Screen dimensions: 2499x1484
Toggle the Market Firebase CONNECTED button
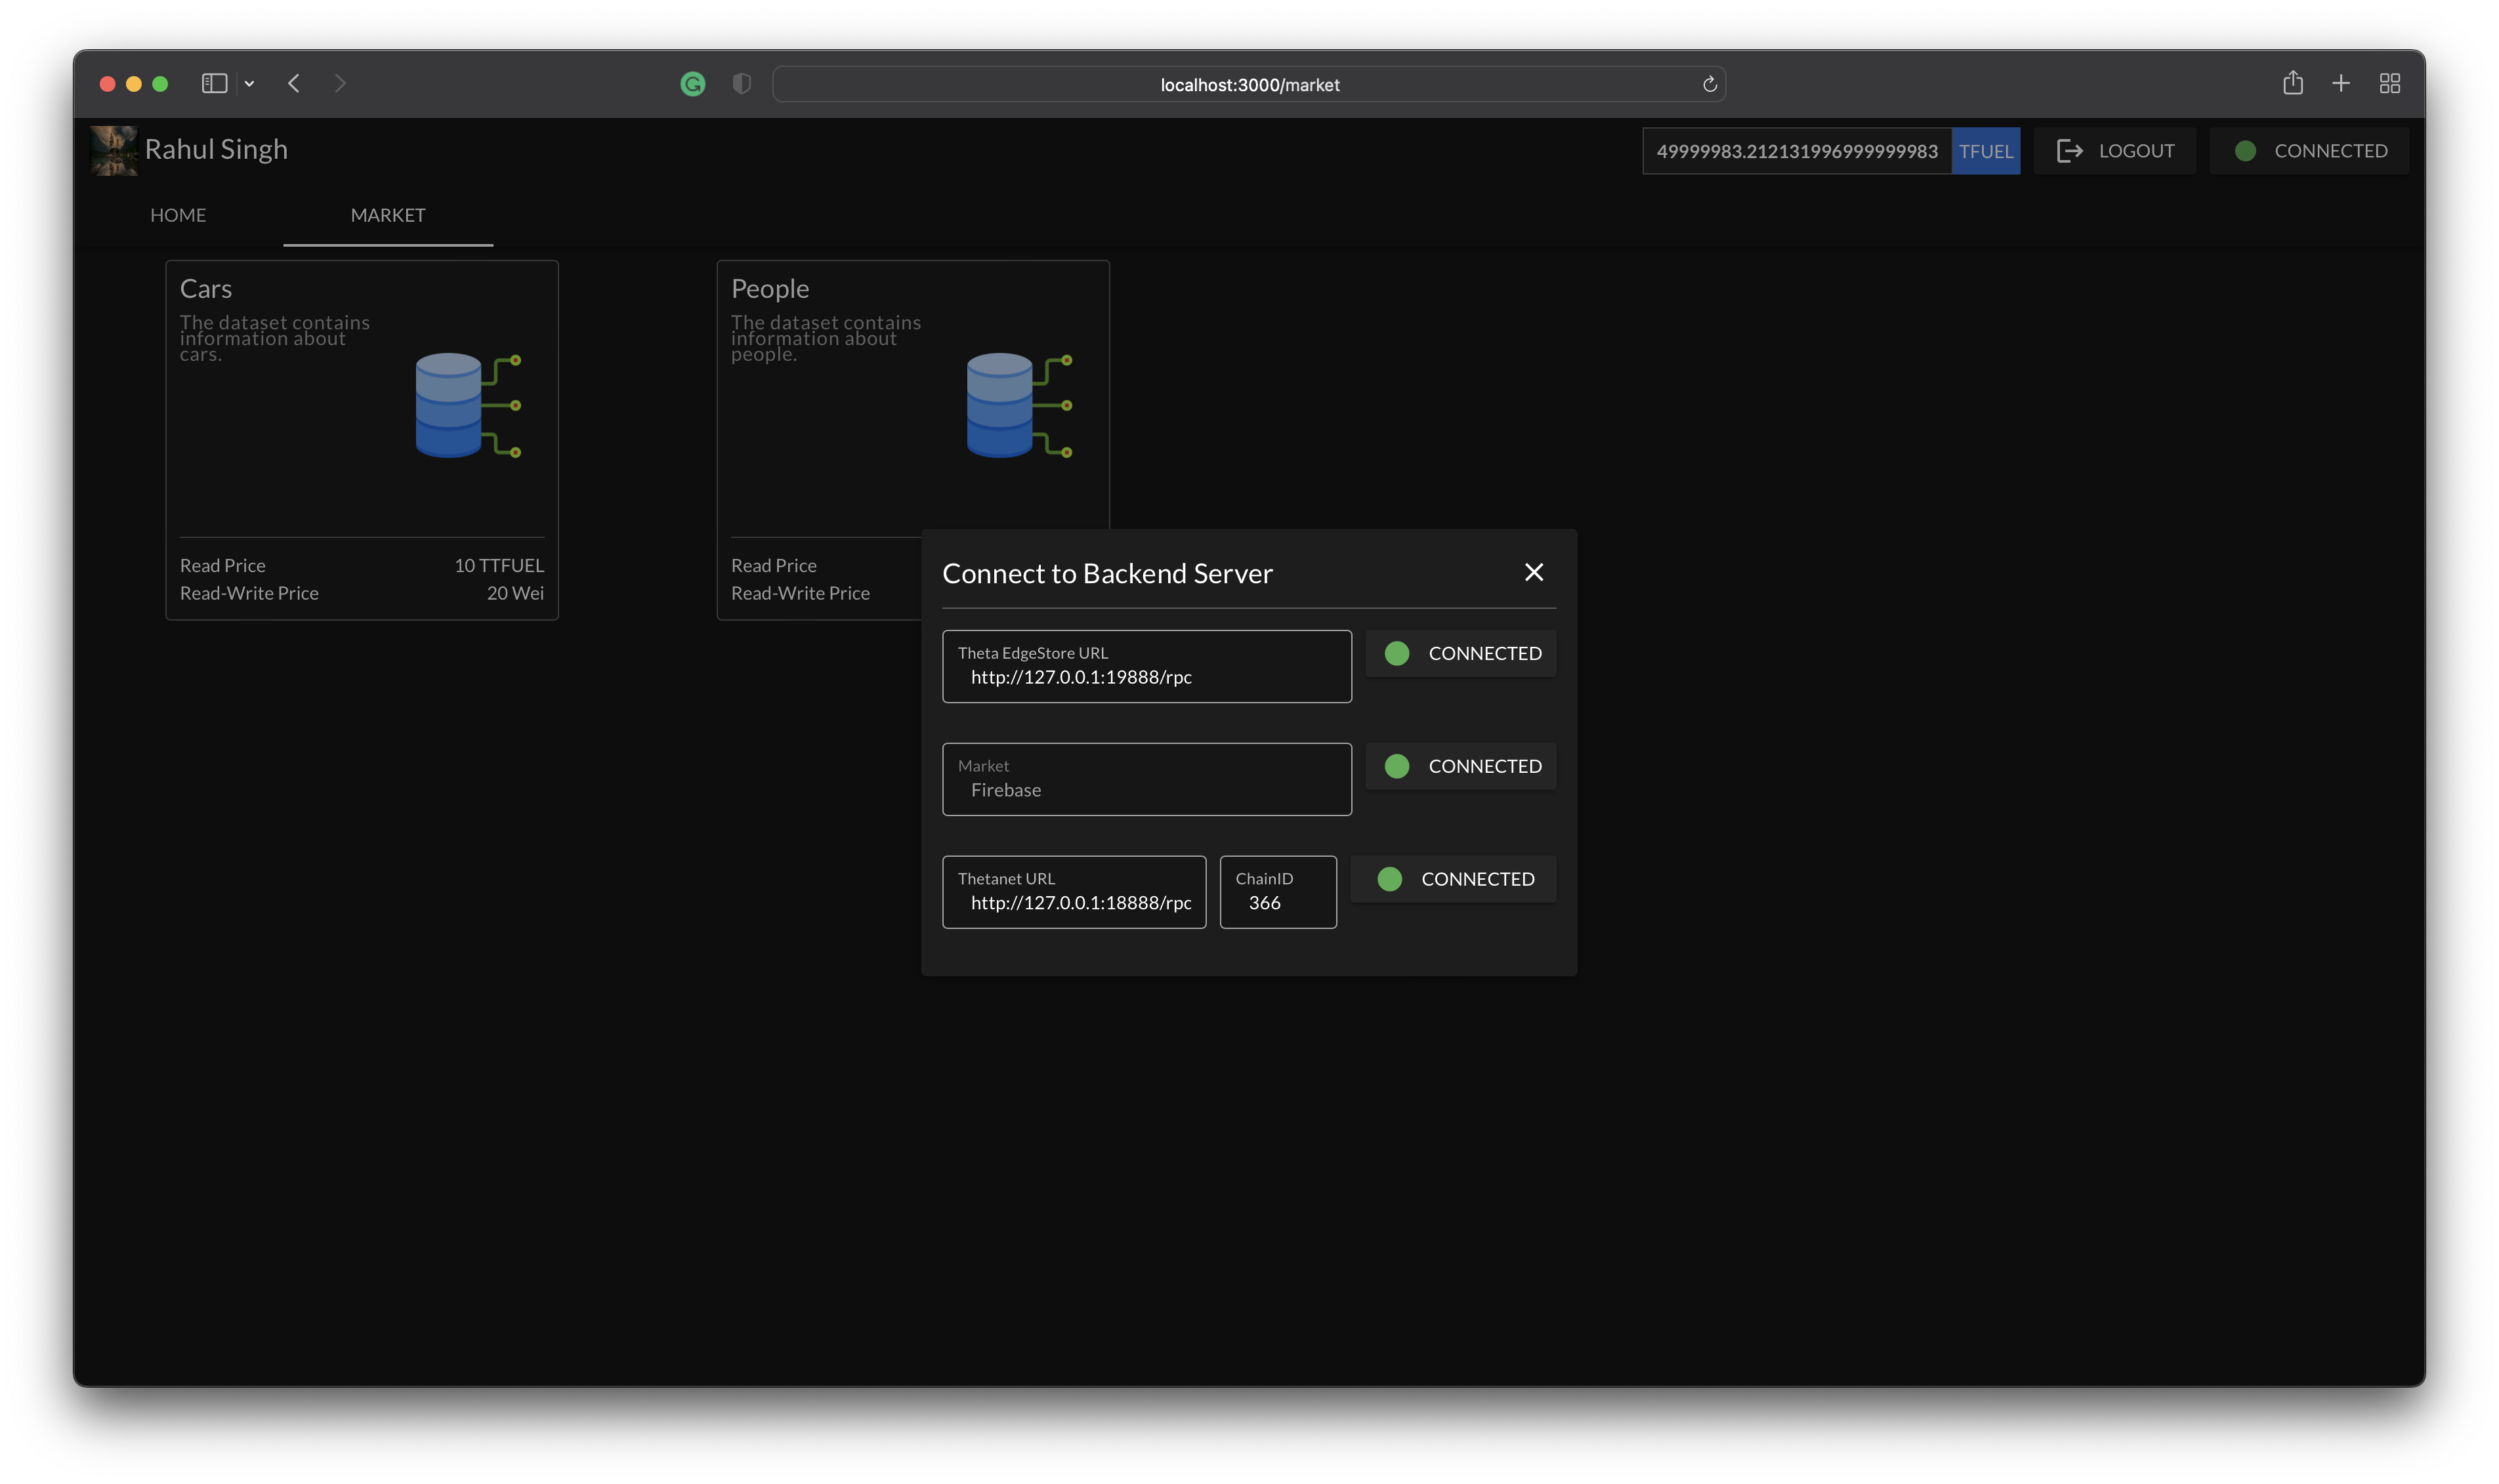point(1460,766)
